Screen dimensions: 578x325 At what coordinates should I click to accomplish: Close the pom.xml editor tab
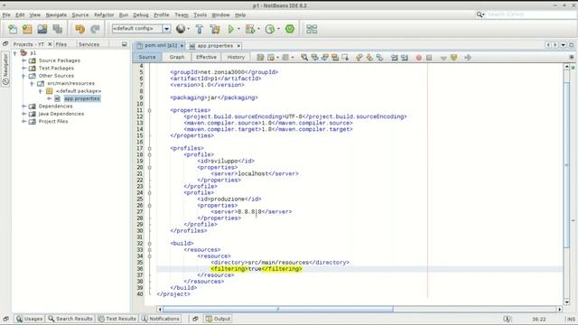(182, 46)
